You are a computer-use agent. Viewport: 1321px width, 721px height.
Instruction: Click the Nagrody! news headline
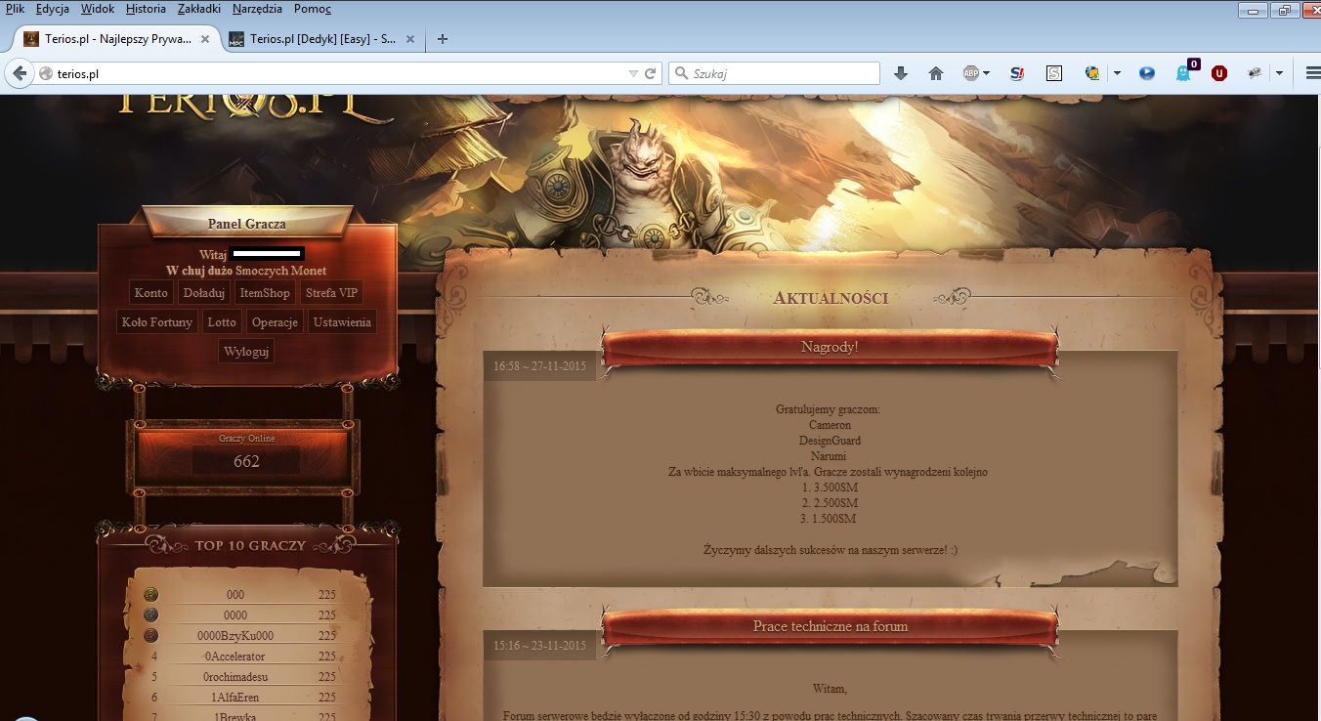[x=830, y=347]
